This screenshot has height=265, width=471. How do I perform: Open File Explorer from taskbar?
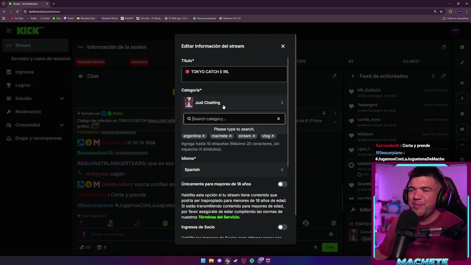coord(211,261)
